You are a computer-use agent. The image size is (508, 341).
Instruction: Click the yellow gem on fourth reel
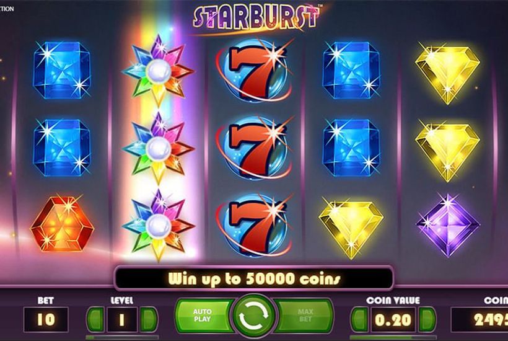pos(351,229)
